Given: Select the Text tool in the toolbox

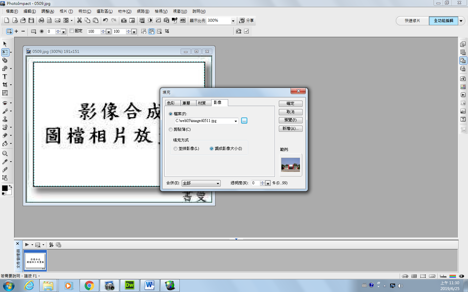Looking at the screenshot, I should (x=5, y=77).
